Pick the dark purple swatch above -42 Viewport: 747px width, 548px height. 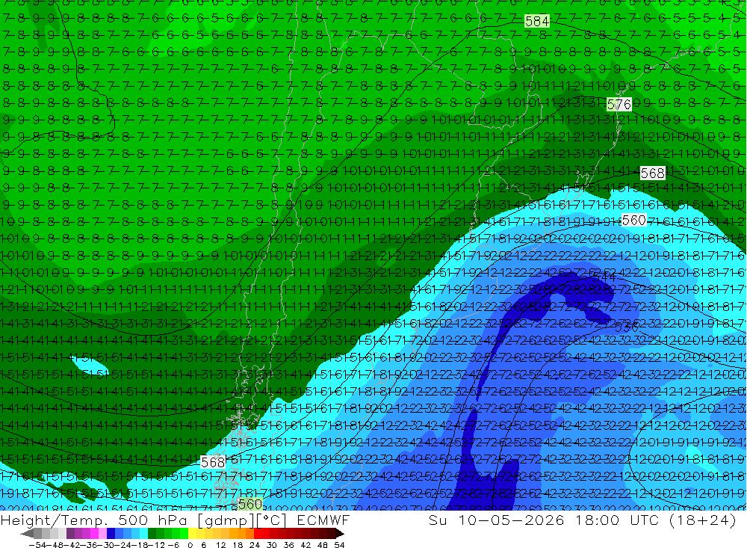pyautogui.click(x=70, y=533)
